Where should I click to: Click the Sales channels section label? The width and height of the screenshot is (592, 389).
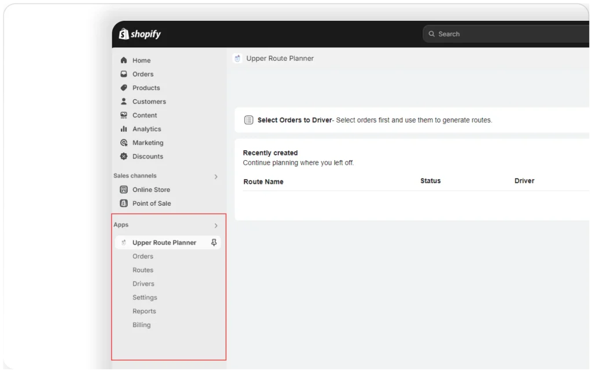click(135, 176)
